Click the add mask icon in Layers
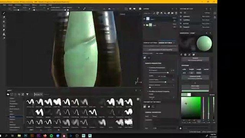 pos(158,13)
